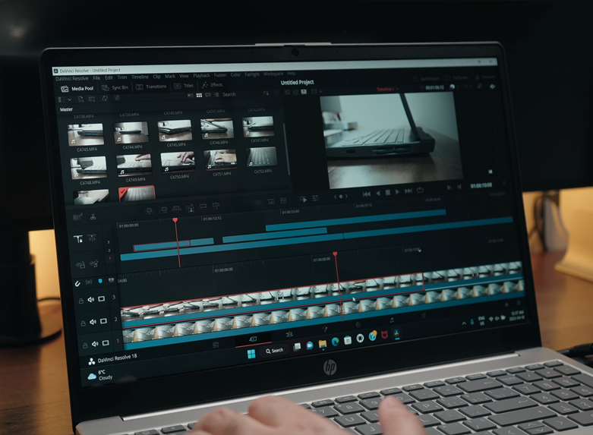Lock video track 3
The image size is (593, 435).
tap(81, 301)
